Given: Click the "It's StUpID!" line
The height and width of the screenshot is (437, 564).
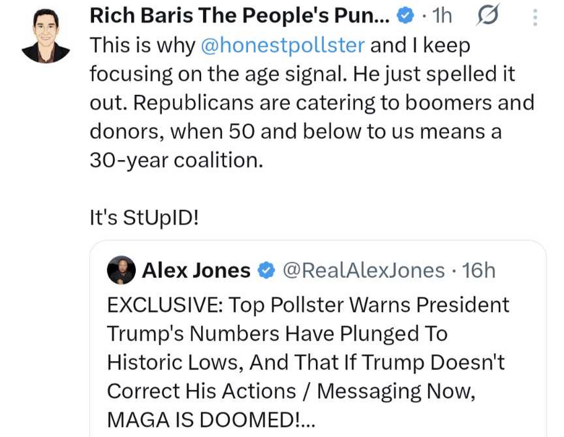Looking at the screenshot, I should pyautogui.click(x=144, y=218).
